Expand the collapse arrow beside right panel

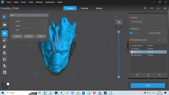[x=128, y=46]
